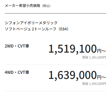Select the シフォンアイボリーメタリック color name
The image size is (112, 94).
click(31, 23)
